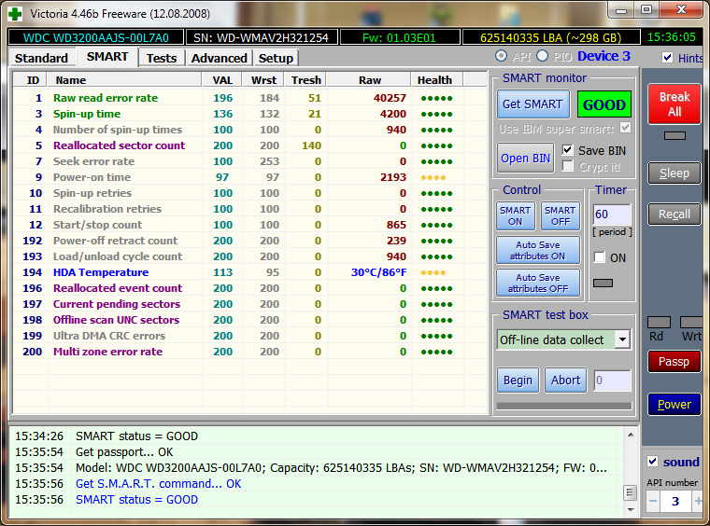Click the timer period input field
The image size is (710, 526).
point(612,215)
